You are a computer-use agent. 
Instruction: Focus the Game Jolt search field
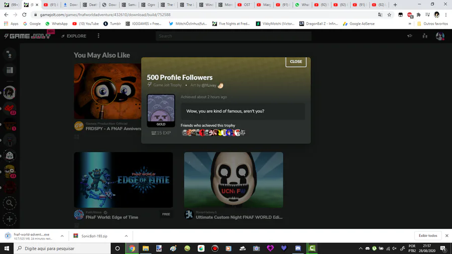pyautogui.click(x=234, y=36)
